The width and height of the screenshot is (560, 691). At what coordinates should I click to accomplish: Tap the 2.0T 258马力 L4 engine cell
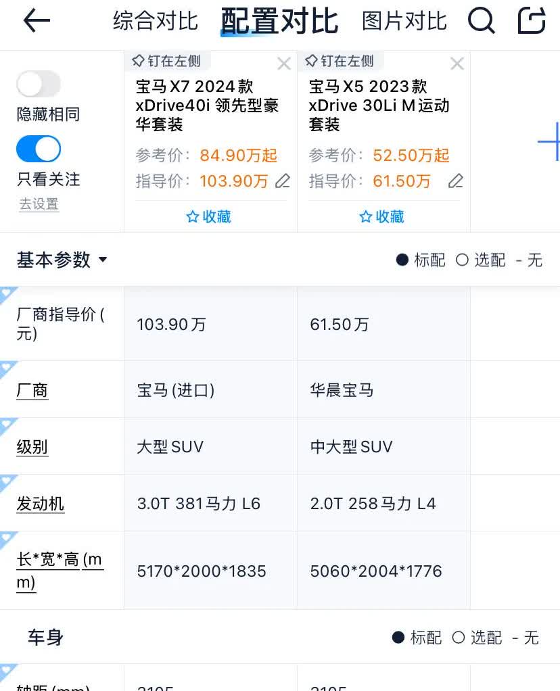[383, 503]
